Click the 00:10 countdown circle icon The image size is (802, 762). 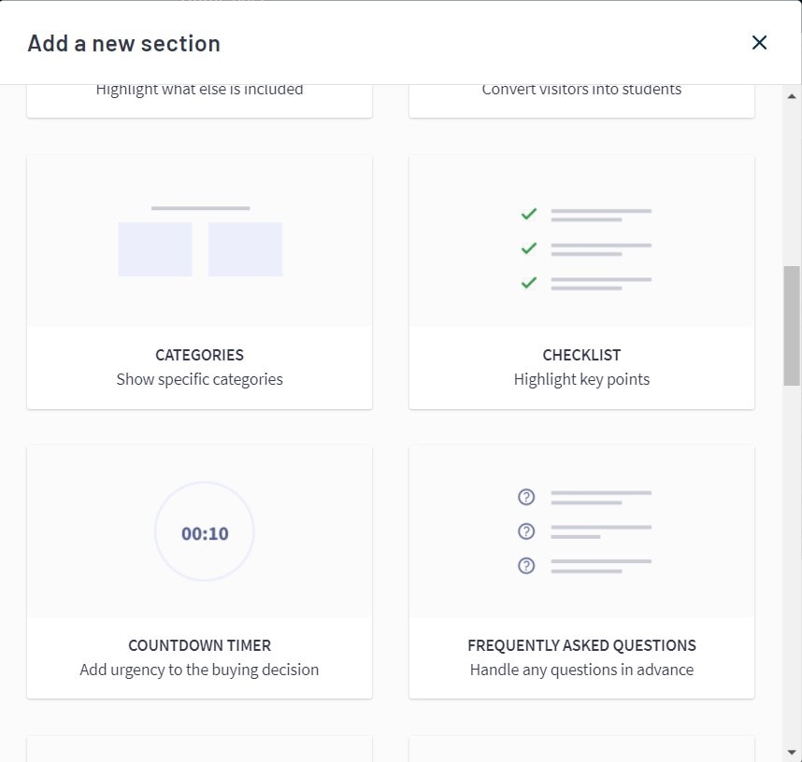click(x=205, y=532)
